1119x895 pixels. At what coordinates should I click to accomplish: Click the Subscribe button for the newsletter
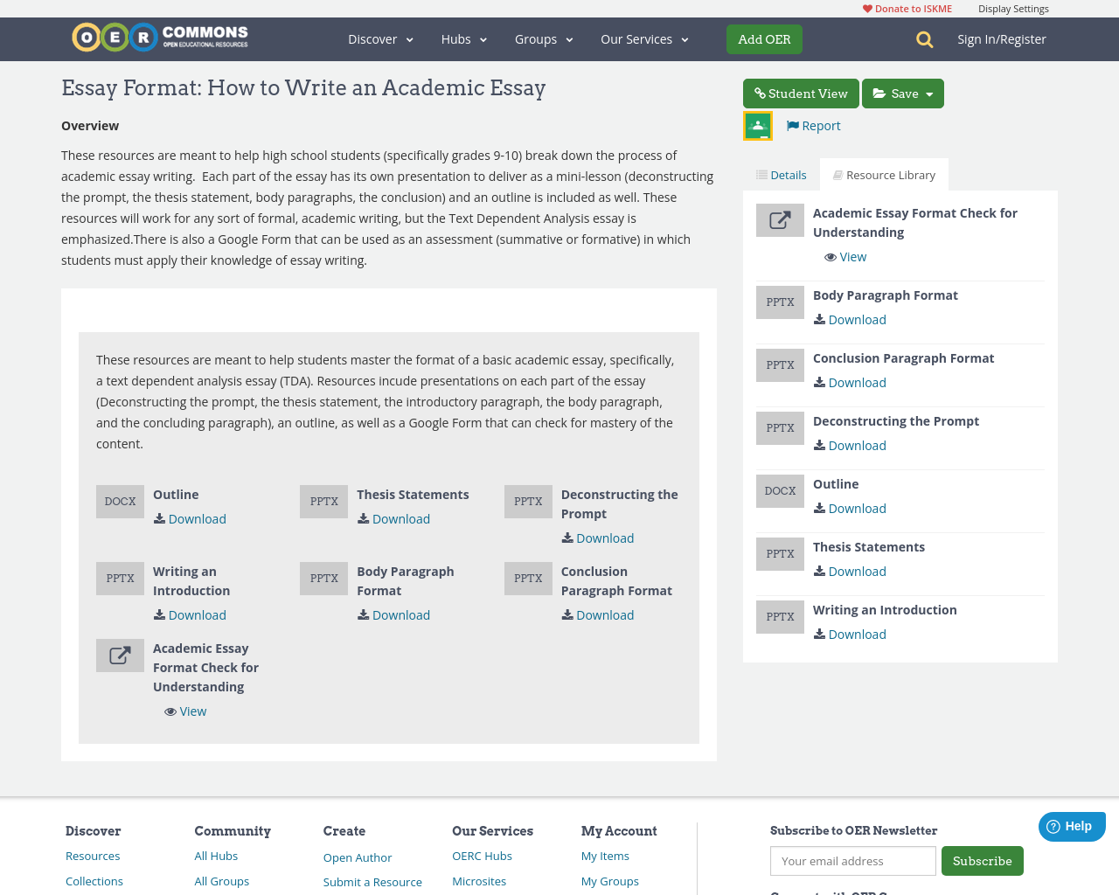point(982,861)
